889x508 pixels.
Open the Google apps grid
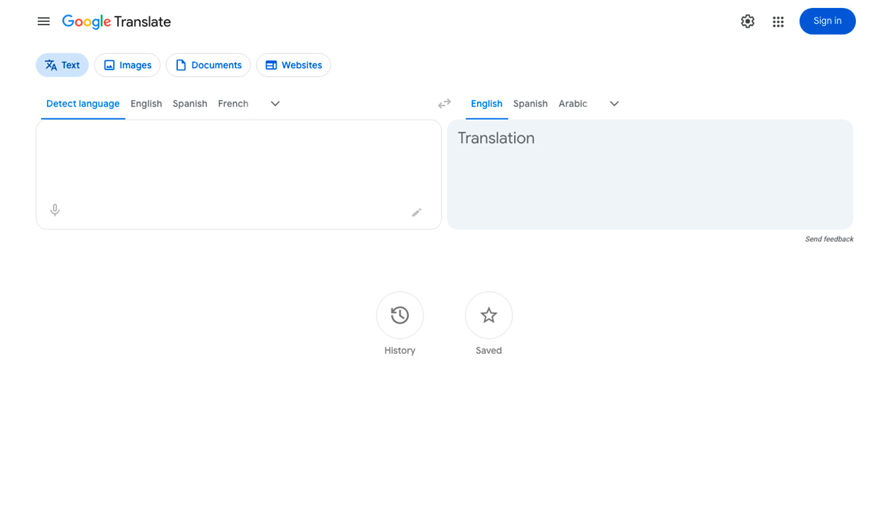[778, 22]
